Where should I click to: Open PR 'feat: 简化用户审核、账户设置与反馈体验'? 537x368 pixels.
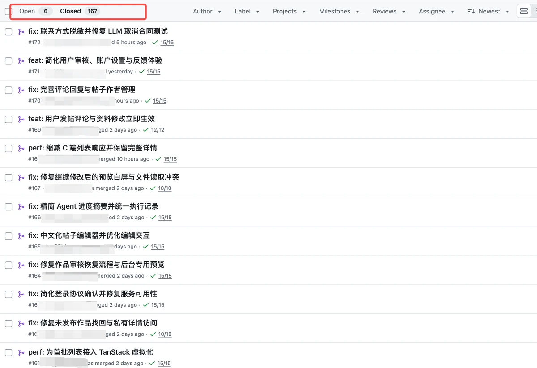pos(95,60)
